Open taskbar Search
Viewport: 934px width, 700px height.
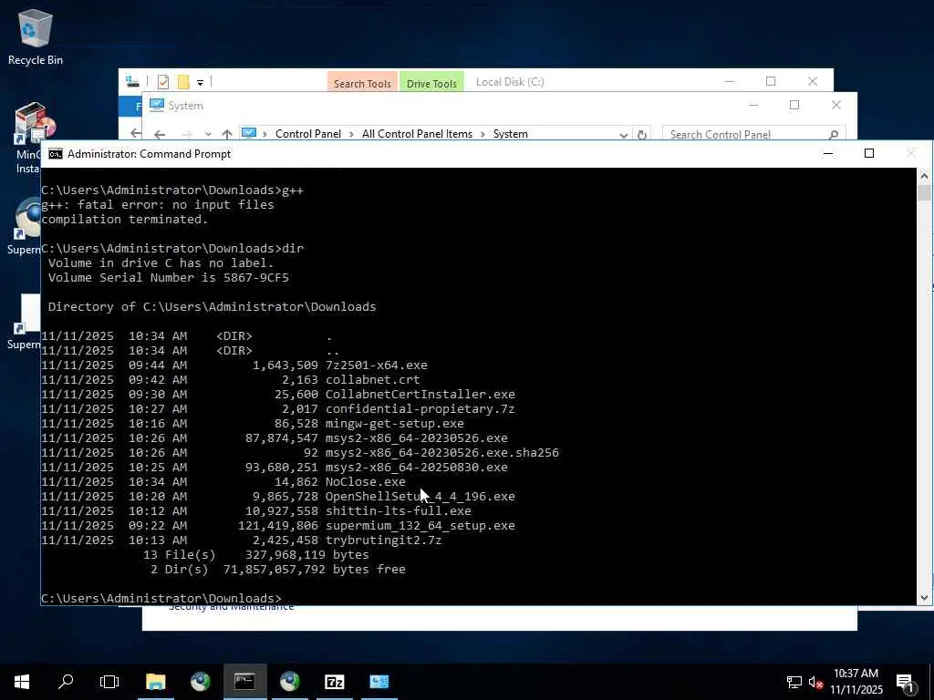click(66, 682)
